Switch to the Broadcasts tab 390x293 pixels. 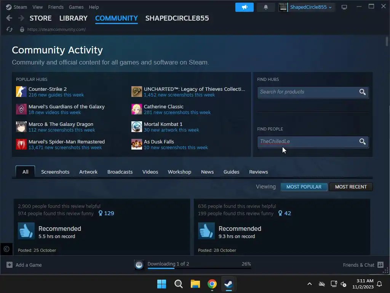(x=120, y=172)
